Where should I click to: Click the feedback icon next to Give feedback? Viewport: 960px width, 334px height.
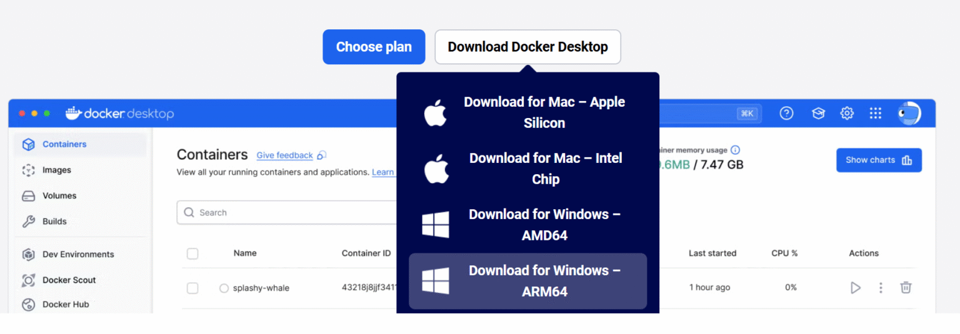click(321, 155)
